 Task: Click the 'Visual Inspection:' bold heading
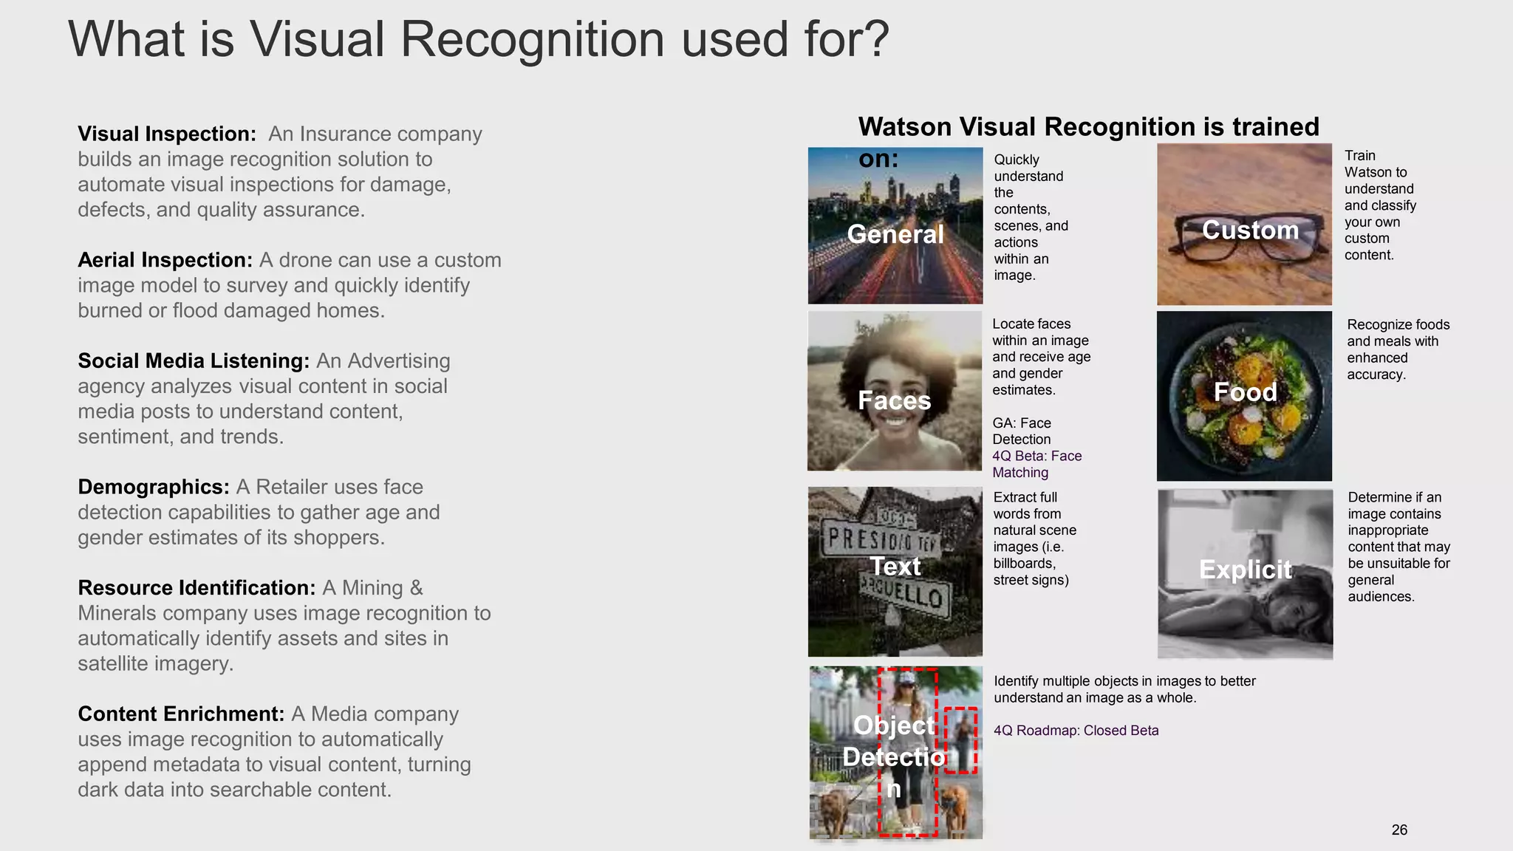coord(167,134)
